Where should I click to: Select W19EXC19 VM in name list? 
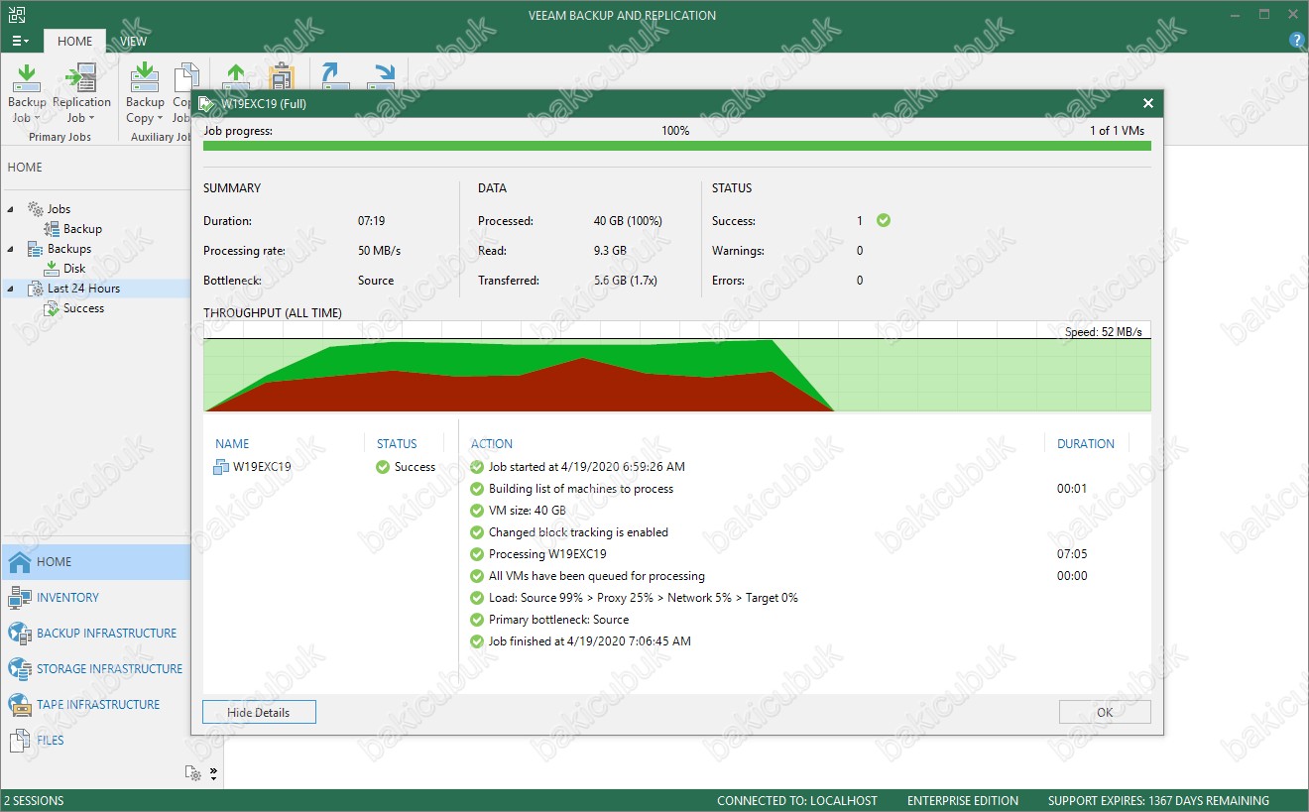pos(261,467)
